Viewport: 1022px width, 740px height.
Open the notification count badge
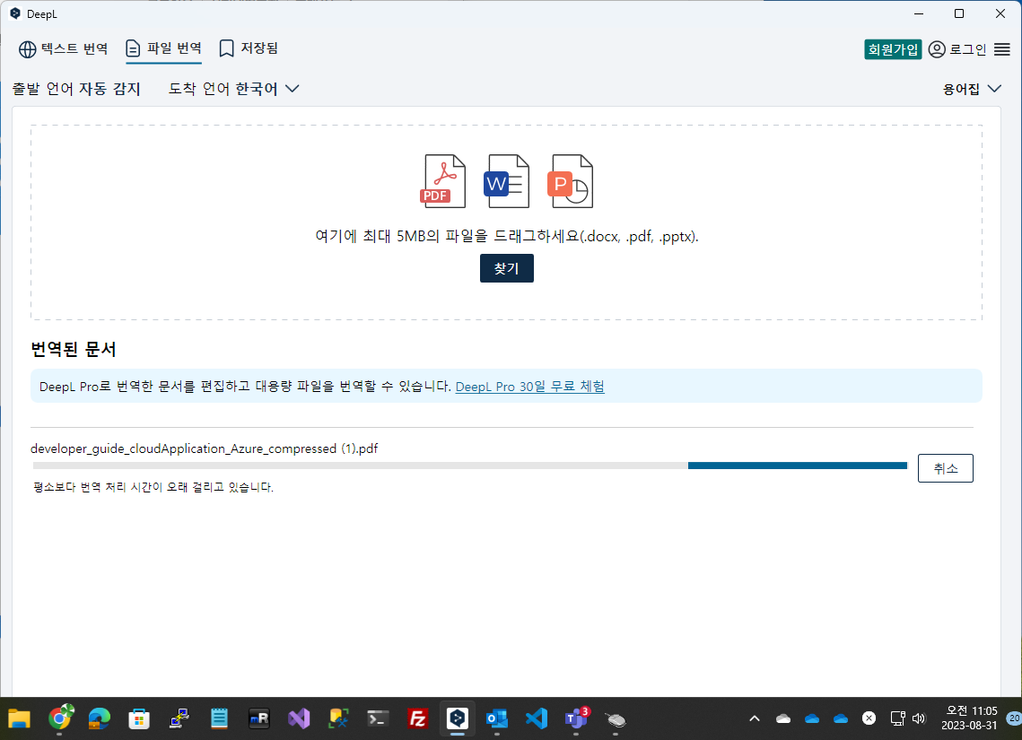click(1014, 718)
